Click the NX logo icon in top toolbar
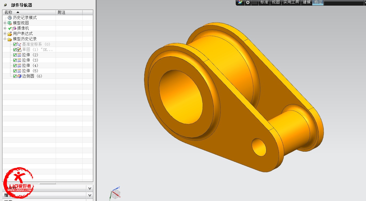This screenshot has width=366, height=201. click(x=240, y=2)
